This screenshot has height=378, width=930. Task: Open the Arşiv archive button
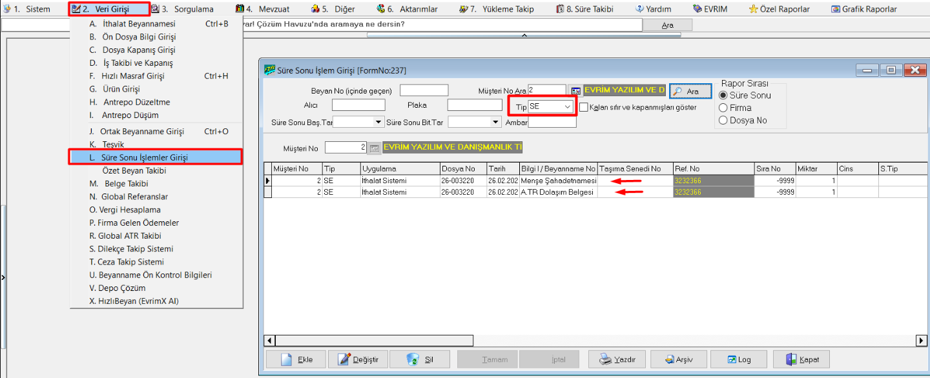(x=676, y=359)
